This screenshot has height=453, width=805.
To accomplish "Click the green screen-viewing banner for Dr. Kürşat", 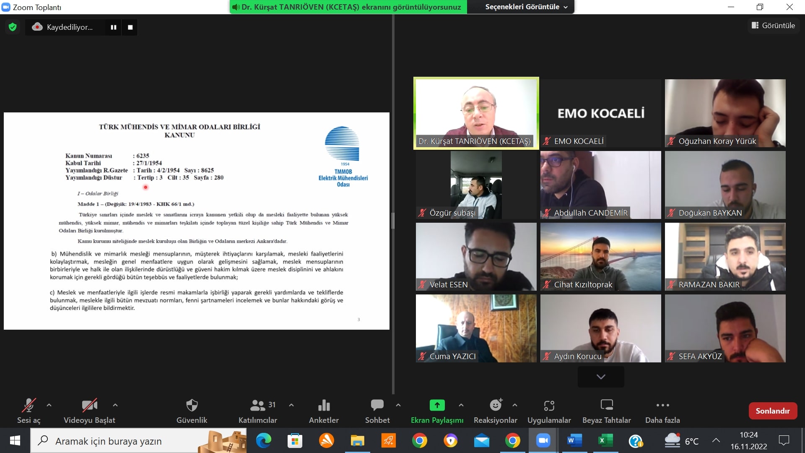I will 348,7.
